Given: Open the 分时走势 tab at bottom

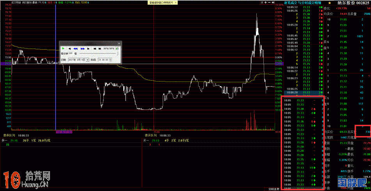Looking at the screenshot, I should (x=274, y=189).
